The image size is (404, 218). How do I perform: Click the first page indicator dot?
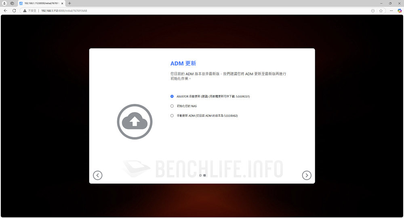tap(200, 176)
